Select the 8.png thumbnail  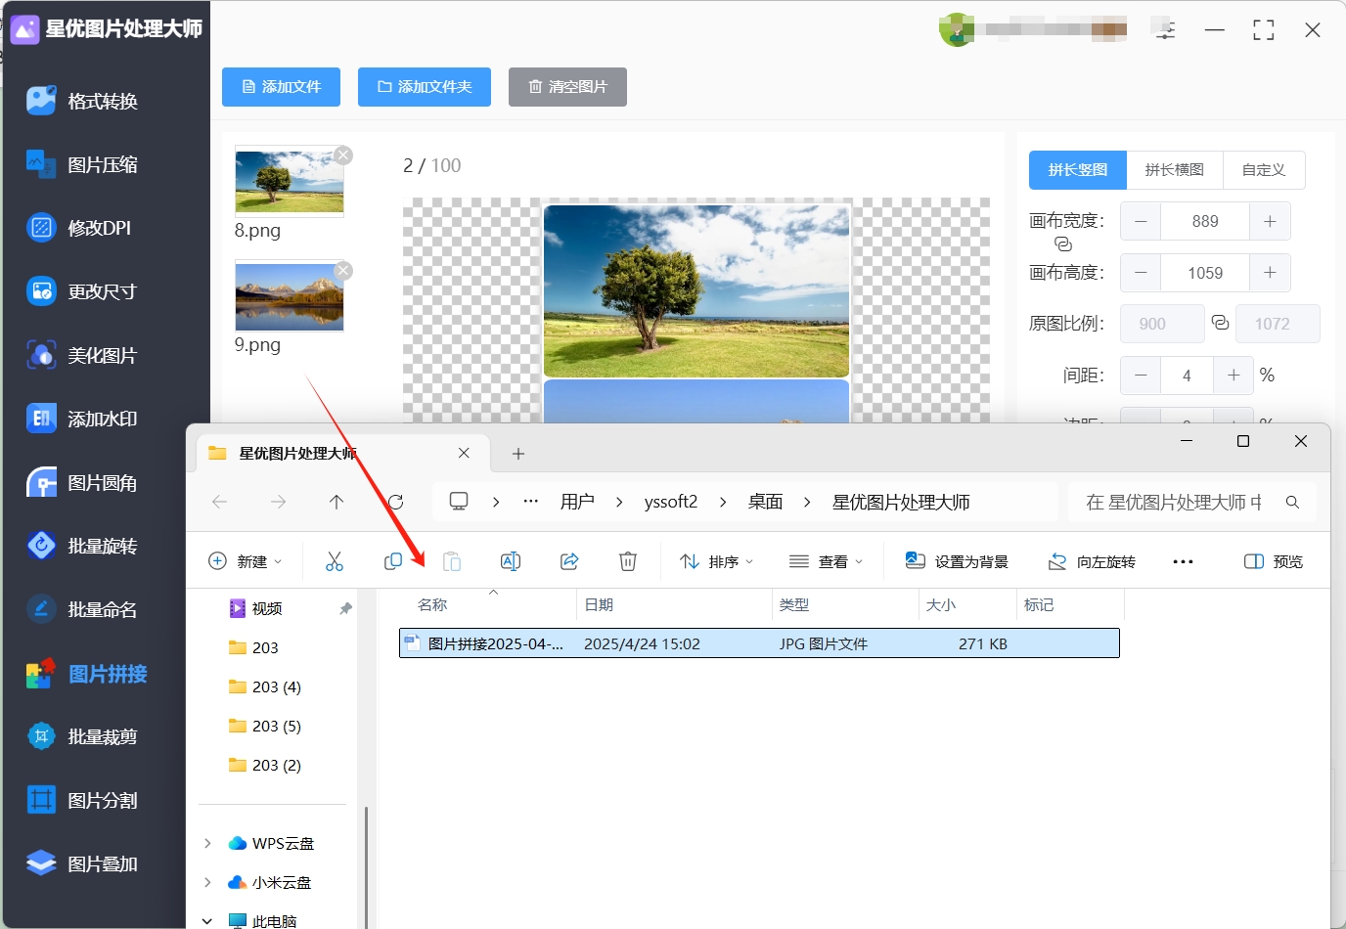(x=290, y=182)
